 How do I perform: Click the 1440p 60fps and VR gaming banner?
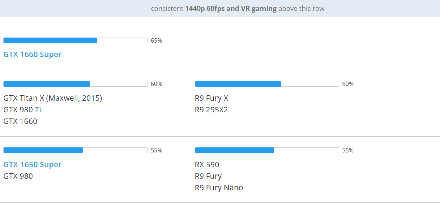pyautogui.click(x=238, y=8)
